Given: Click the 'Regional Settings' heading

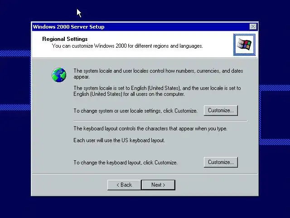Looking at the screenshot, I should (65, 39).
